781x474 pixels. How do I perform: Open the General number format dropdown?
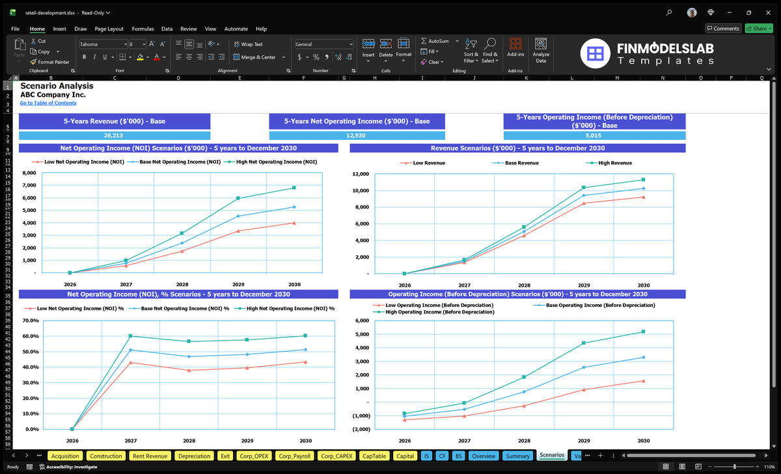tap(351, 44)
